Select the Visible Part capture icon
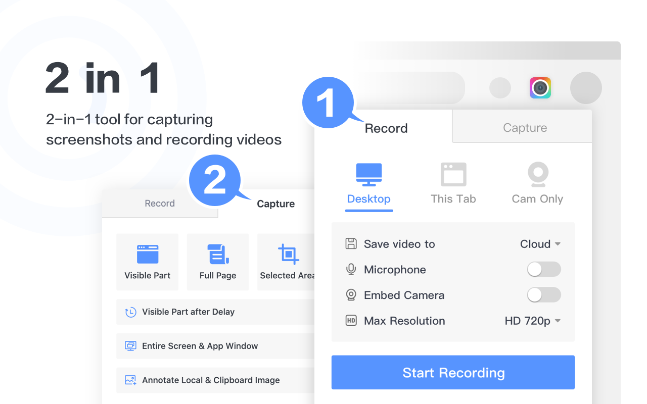Image resolution: width=647 pixels, height=404 pixels. click(x=147, y=254)
